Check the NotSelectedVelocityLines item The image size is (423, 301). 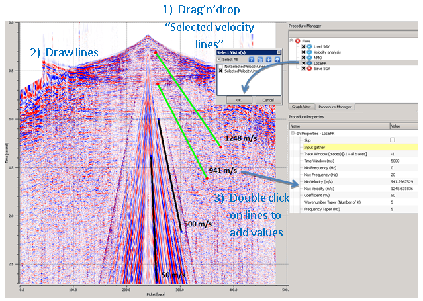click(222, 67)
